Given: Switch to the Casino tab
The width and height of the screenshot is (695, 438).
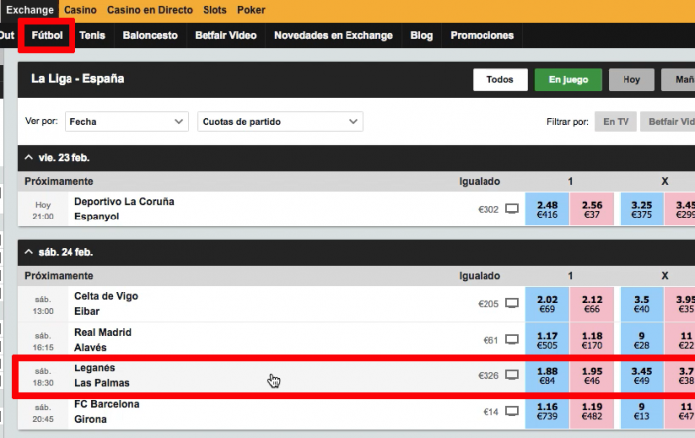Looking at the screenshot, I should (x=80, y=10).
